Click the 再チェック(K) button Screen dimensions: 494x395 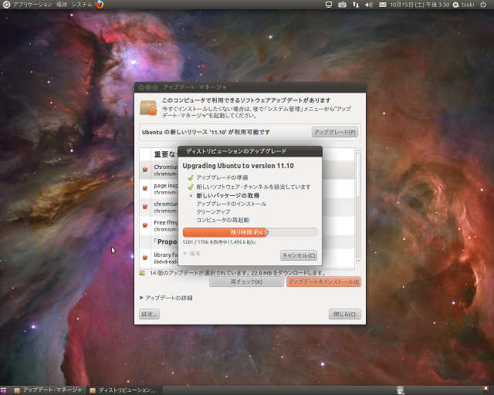pyautogui.click(x=246, y=282)
